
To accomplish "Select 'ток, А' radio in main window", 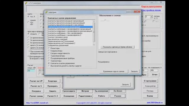I will 28,16.
